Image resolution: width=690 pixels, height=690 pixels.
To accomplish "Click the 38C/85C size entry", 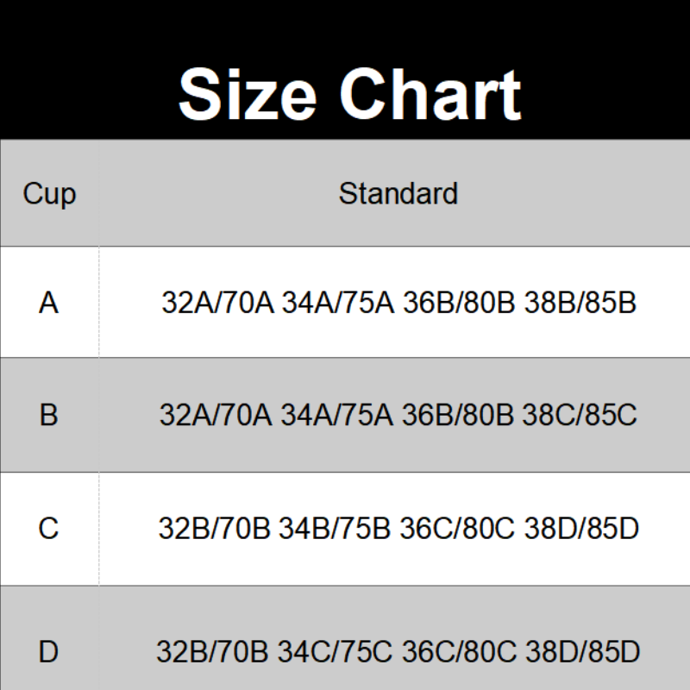I will coord(580,415).
